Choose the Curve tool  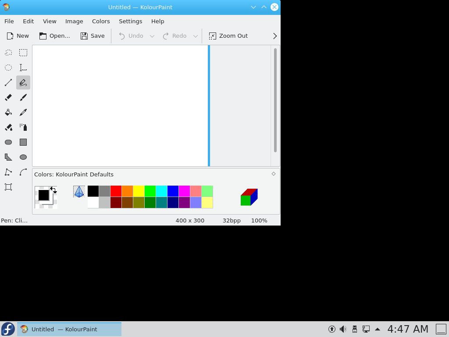pos(23,172)
